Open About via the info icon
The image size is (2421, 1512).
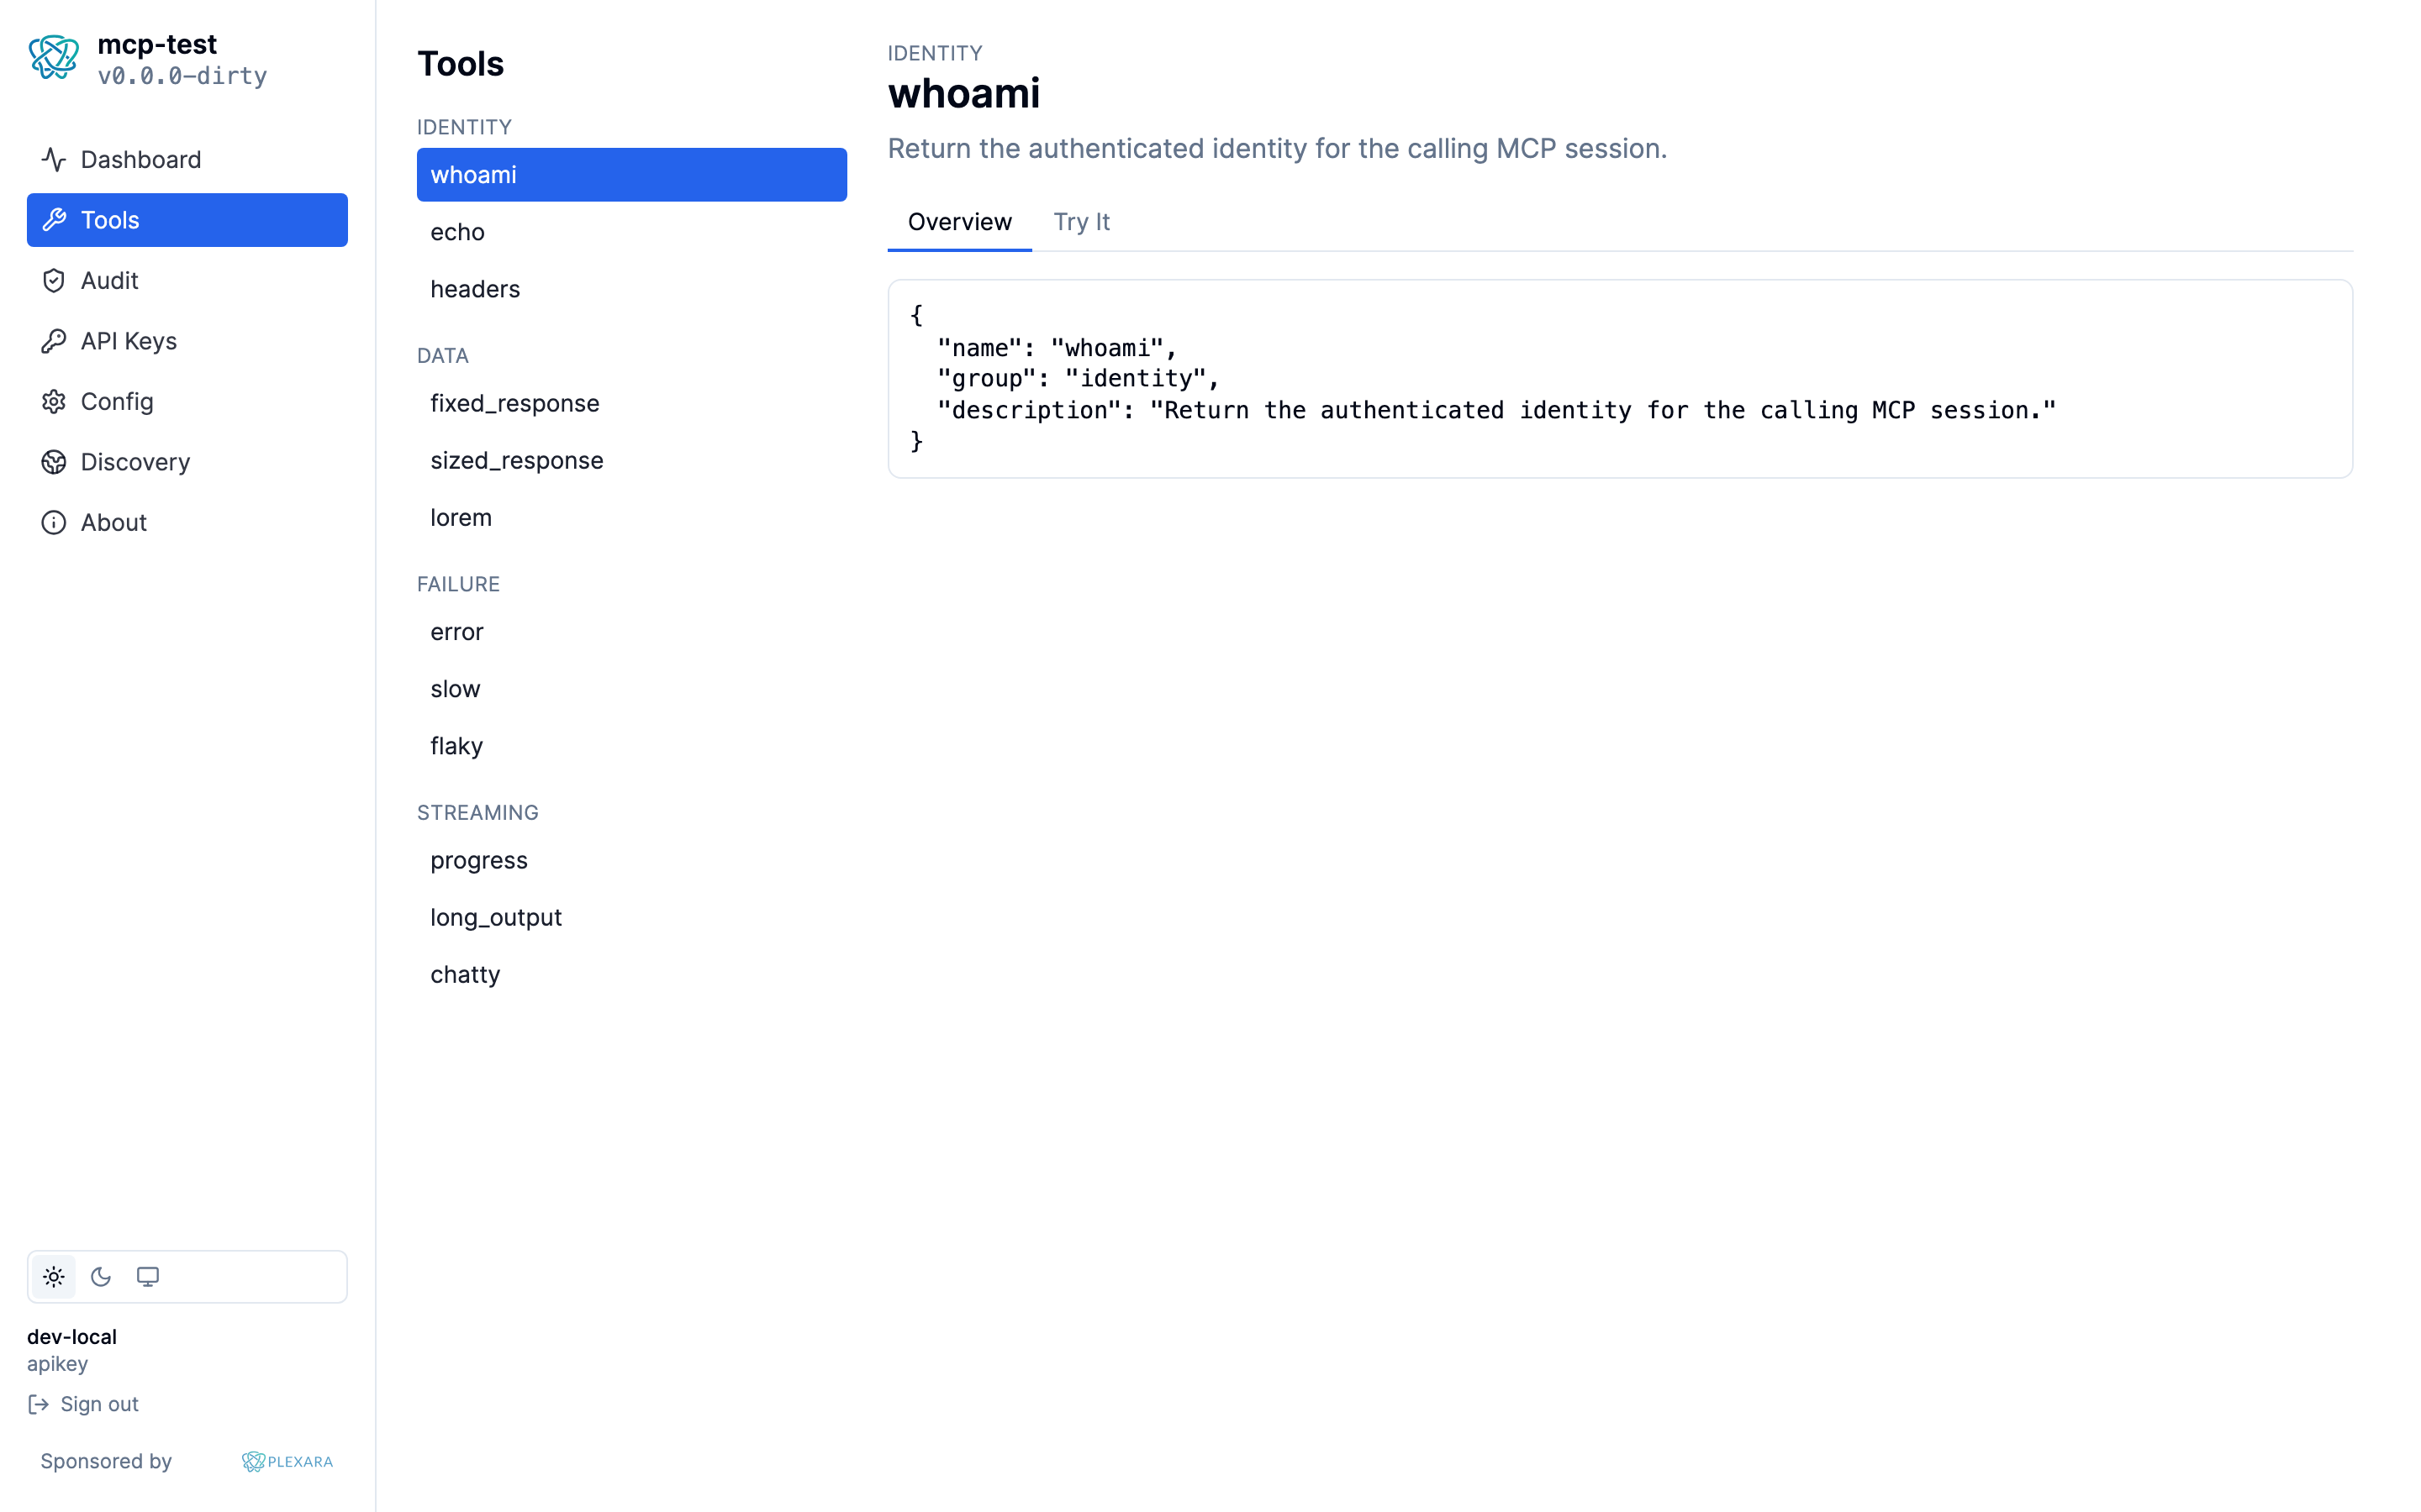point(53,521)
